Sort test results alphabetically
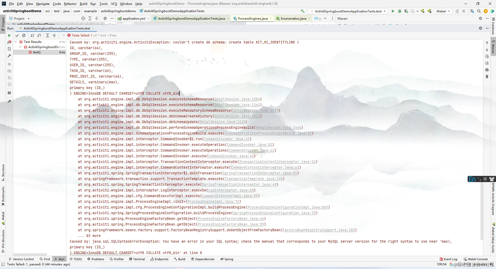The image size is (496, 269). pyautogui.click(x=32, y=35)
